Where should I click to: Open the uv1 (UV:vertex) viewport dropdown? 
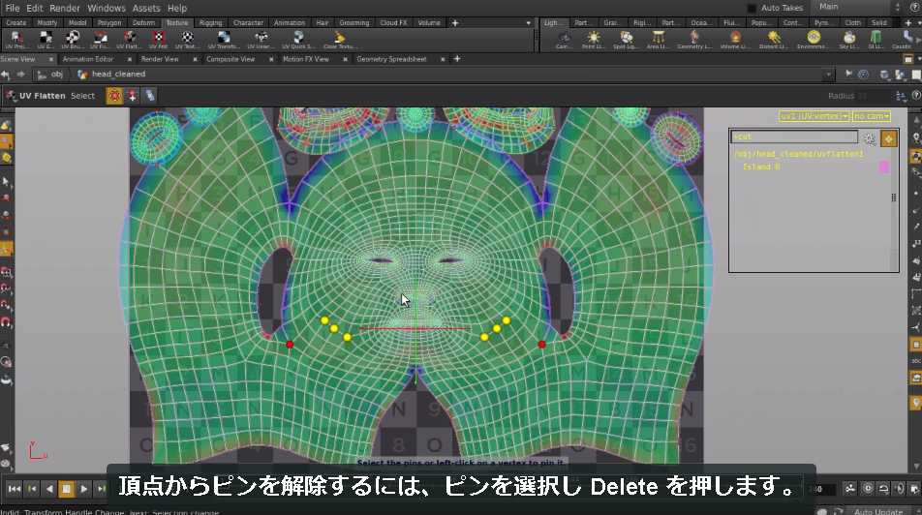[x=814, y=116]
